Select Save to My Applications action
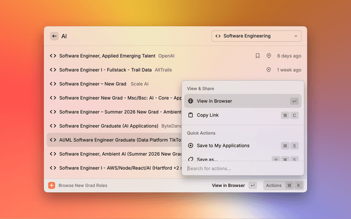351x219 pixels. click(223, 146)
